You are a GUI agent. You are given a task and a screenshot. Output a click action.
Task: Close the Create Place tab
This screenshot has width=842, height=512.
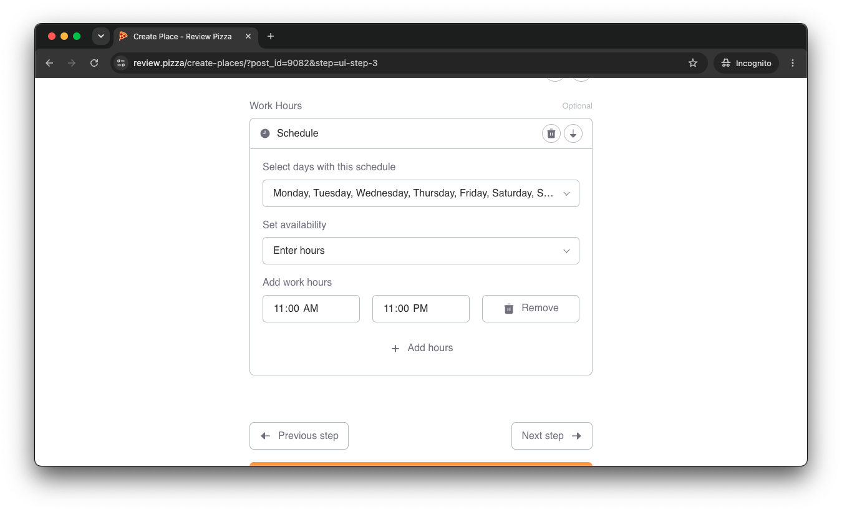point(248,36)
